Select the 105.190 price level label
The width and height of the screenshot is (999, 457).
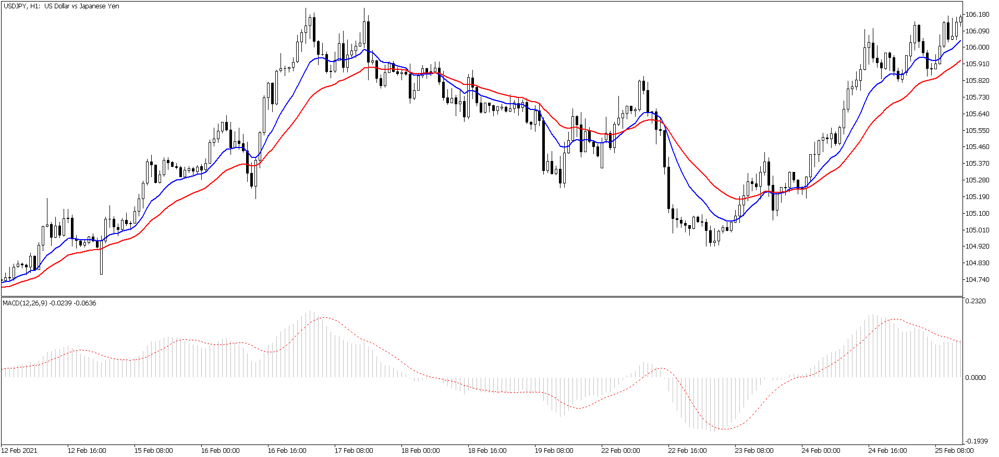pos(977,197)
